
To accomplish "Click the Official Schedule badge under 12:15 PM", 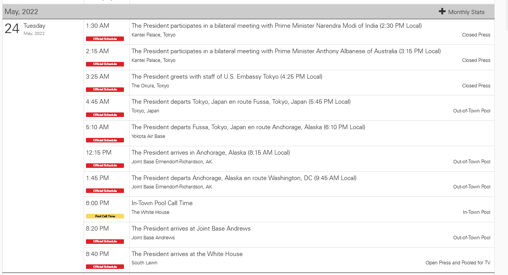I will (x=105, y=166).
